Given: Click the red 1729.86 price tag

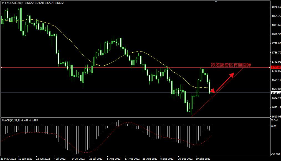Looking at the screenshot, I should [276, 67].
